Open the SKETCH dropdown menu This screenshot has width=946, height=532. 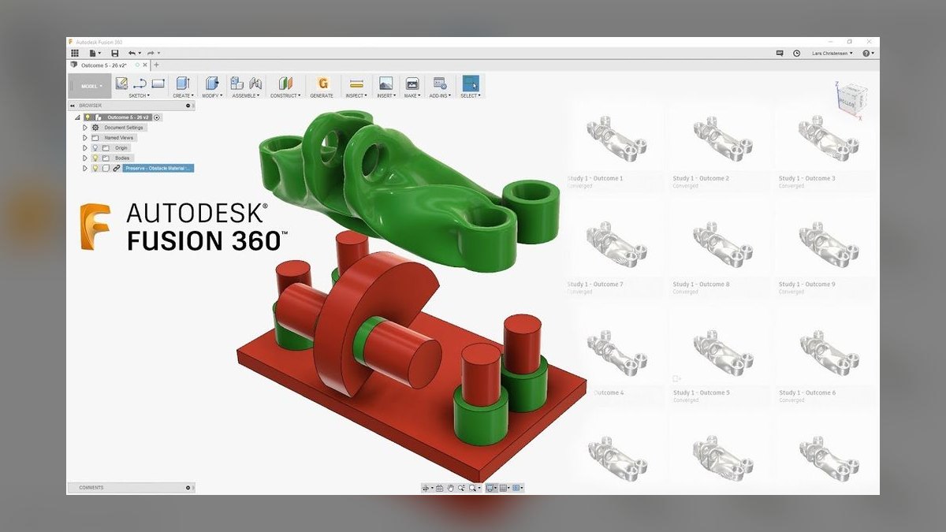pos(140,95)
